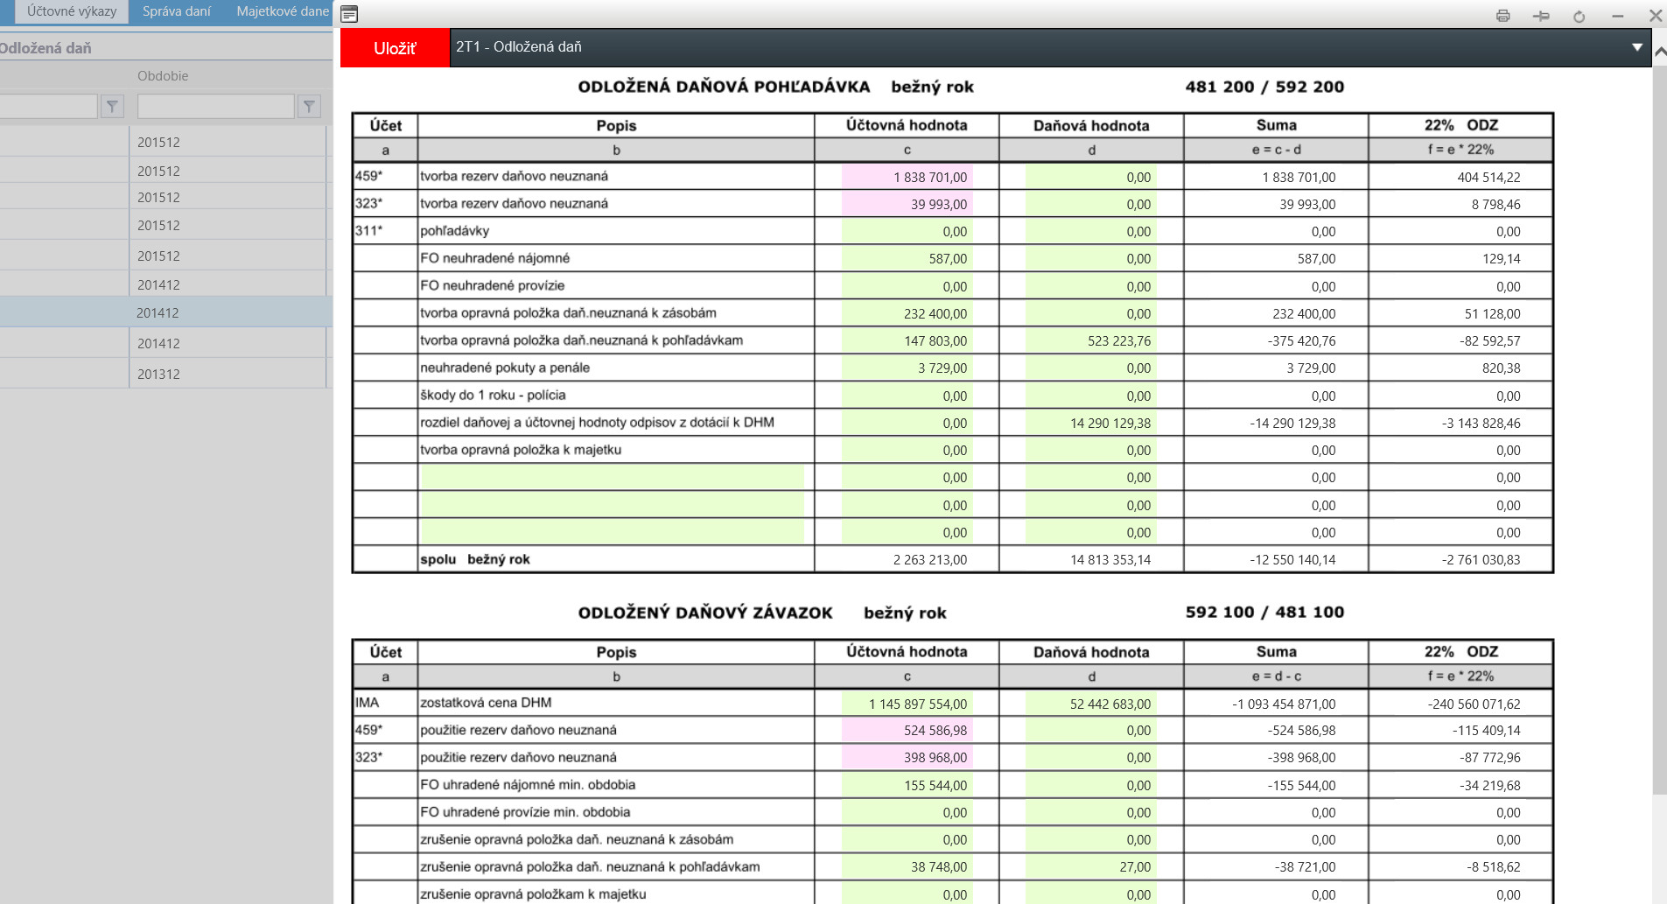1667x904 pixels.
Task: Click the vertical scrollbar on the right
Action: pos(1659,429)
